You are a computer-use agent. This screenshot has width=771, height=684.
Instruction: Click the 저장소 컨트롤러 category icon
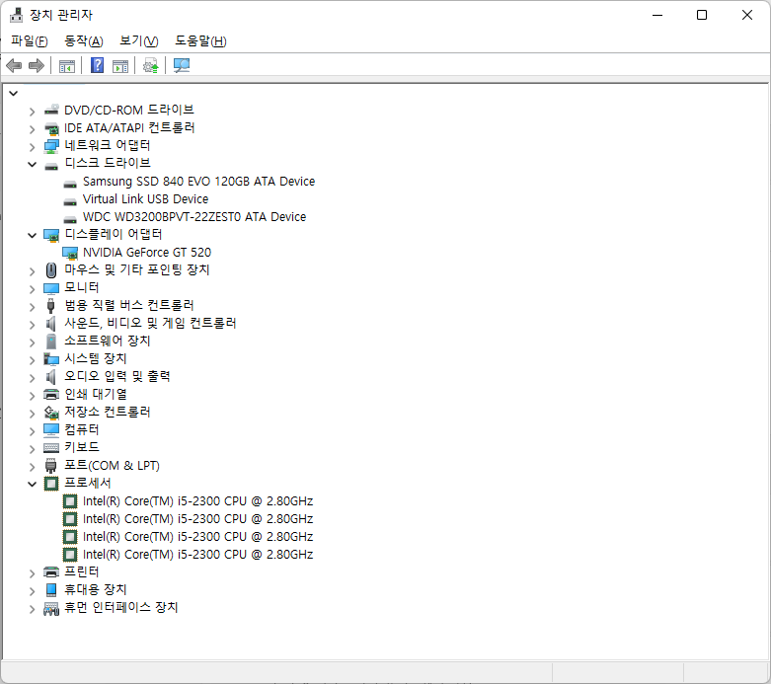(x=51, y=412)
